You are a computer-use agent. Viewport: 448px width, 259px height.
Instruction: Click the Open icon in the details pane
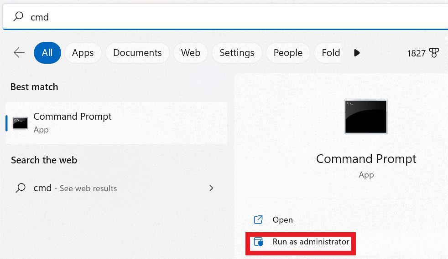(x=258, y=219)
